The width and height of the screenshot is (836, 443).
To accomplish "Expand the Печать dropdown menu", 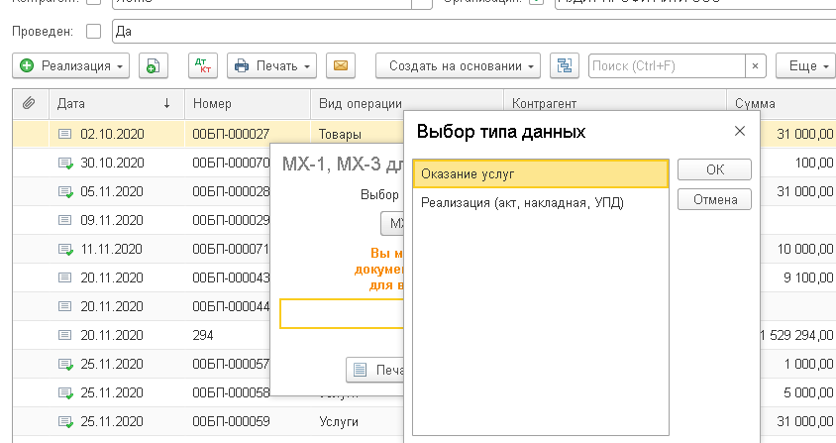I will (271, 66).
